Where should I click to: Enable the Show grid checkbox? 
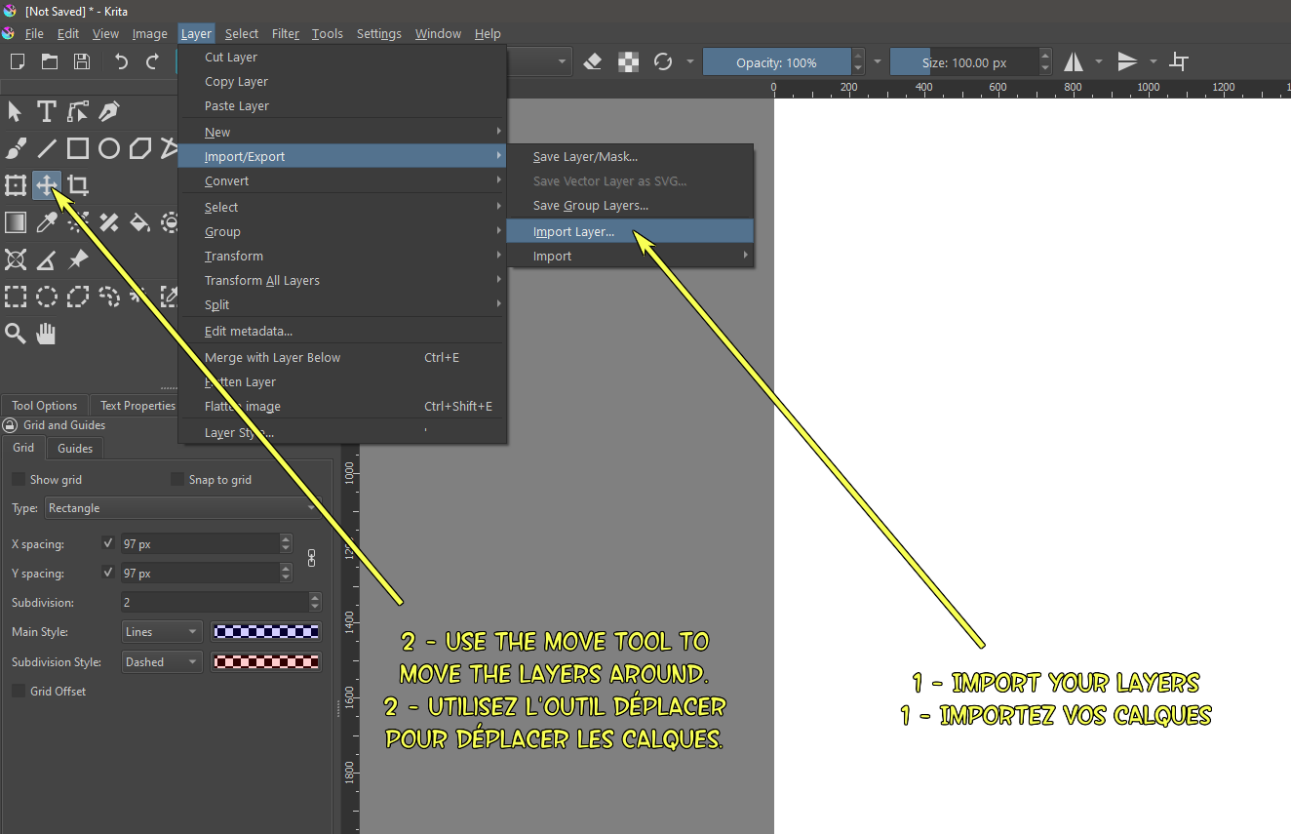(19, 479)
